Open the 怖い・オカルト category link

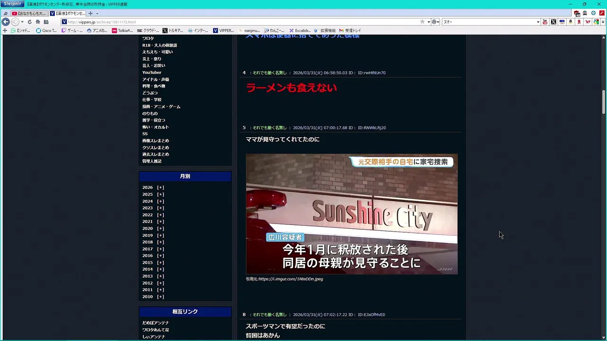point(156,127)
